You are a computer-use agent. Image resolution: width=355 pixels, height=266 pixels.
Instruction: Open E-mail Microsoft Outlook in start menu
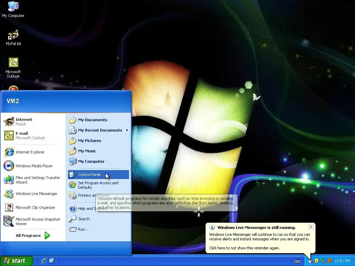click(33, 135)
